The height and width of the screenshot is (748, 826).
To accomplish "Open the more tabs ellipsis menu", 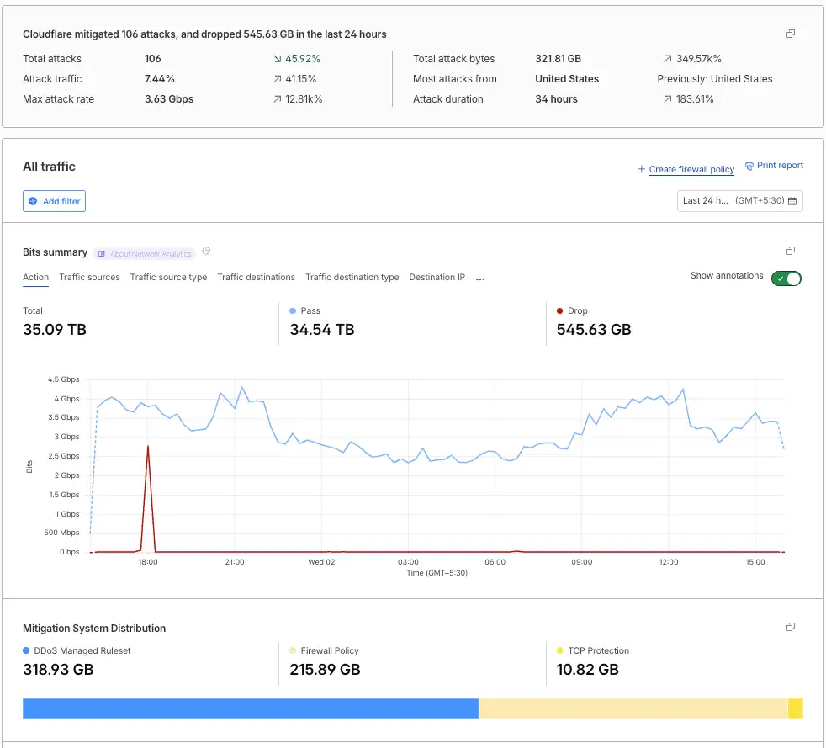I will pyautogui.click(x=480, y=279).
